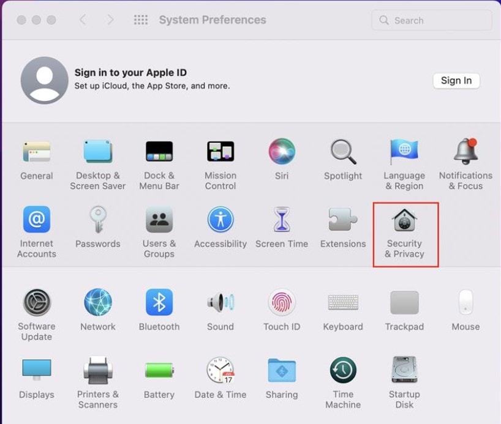This screenshot has height=424, width=501.
Task: Click the Sign In button
Action: pos(456,81)
